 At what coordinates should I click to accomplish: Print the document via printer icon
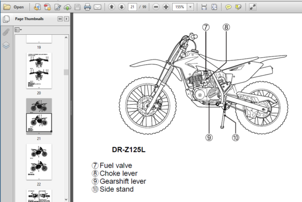point(88,7)
